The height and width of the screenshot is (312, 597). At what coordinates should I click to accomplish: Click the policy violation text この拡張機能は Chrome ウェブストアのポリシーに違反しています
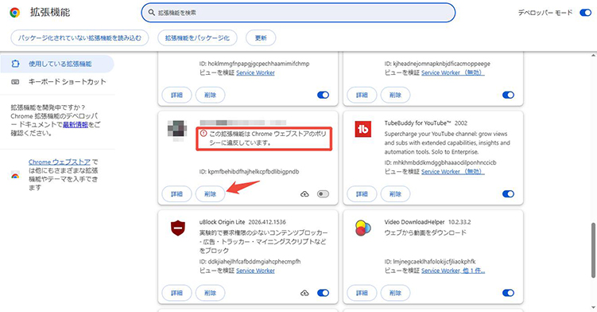click(x=268, y=138)
